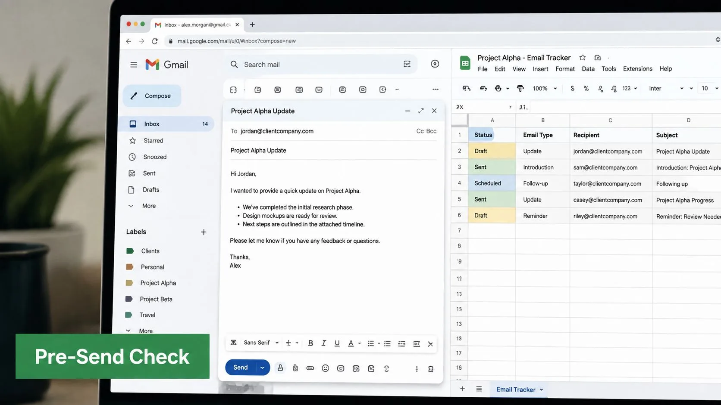Add new sheet plus icon
Image resolution: width=721 pixels, height=405 pixels.
coord(462,389)
